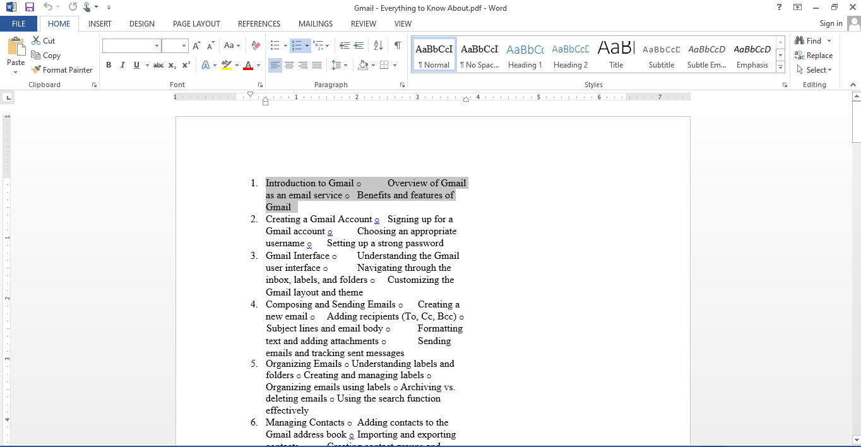
Task: Apply the Subtitle style
Action: point(662,55)
